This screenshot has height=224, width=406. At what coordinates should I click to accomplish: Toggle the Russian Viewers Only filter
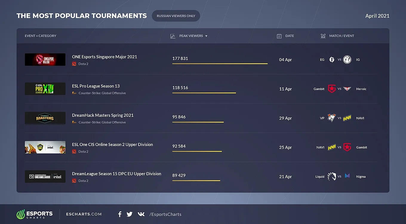(x=176, y=16)
